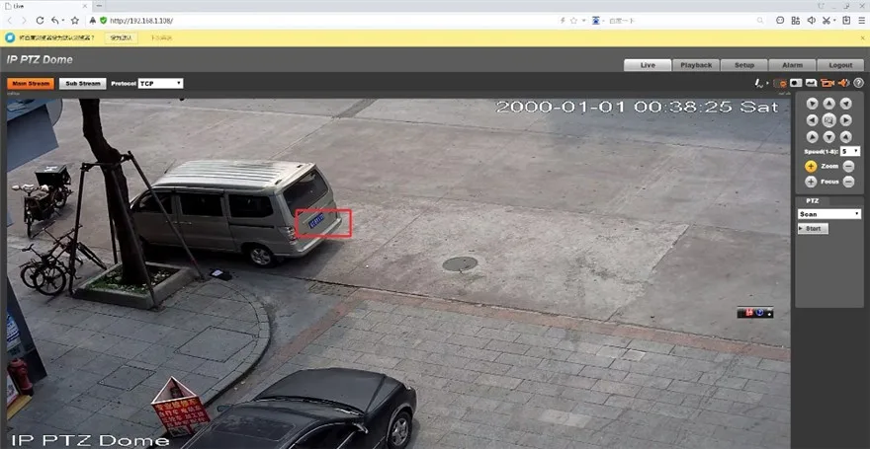Start recording with the orange camcorder icon
This screenshot has width=870, height=449.
click(827, 83)
